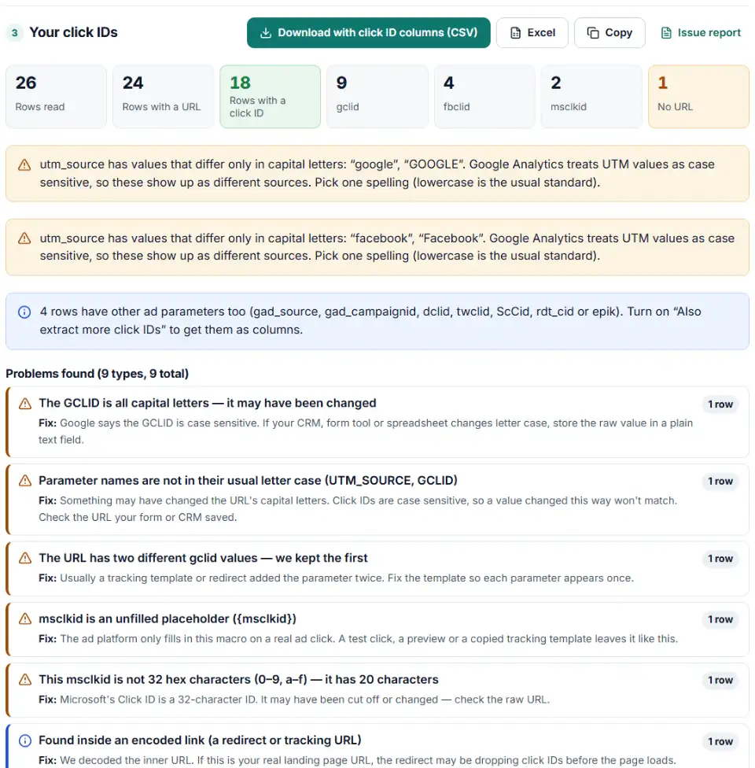The width and height of the screenshot is (755, 768).
Task: Click 1 row badge on two gclid values problem
Action: pyautogui.click(x=720, y=559)
